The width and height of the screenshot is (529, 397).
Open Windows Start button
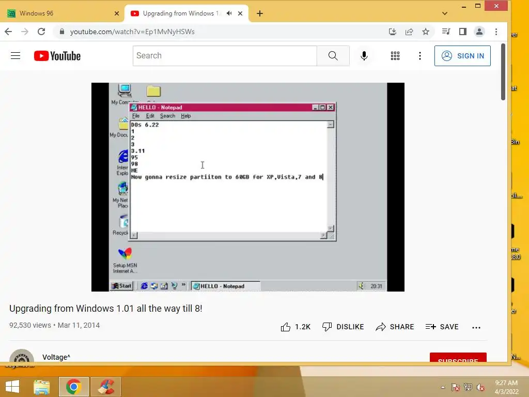coord(12,387)
